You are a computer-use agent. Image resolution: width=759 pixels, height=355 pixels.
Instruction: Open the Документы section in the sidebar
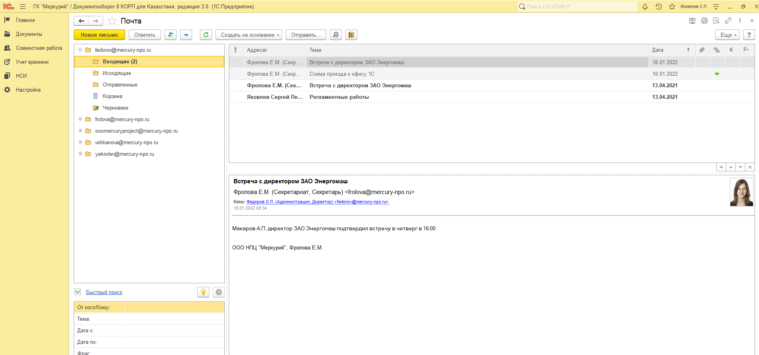point(29,34)
